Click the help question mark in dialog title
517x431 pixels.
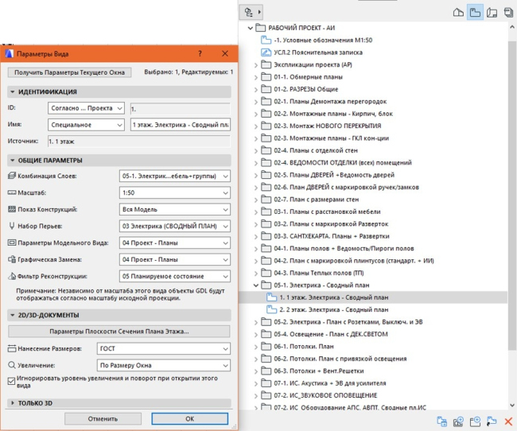pyautogui.click(x=200, y=53)
